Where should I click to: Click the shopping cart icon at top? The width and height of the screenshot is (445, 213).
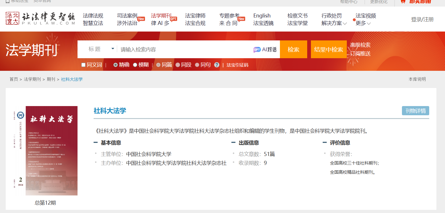(403, 1)
